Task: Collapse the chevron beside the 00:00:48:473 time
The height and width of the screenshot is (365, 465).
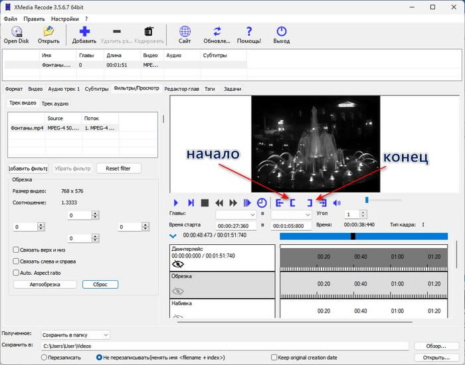Action: 173,236
